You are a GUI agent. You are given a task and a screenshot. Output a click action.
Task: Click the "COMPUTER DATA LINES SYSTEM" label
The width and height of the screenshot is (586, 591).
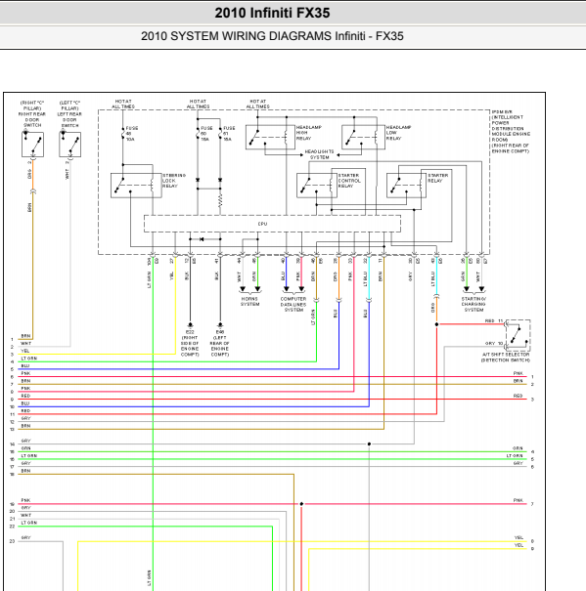(293, 304)
